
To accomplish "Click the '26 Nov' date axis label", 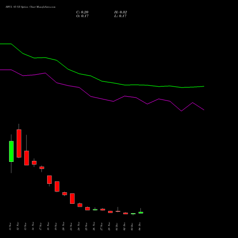I will (x=94, y=227).
